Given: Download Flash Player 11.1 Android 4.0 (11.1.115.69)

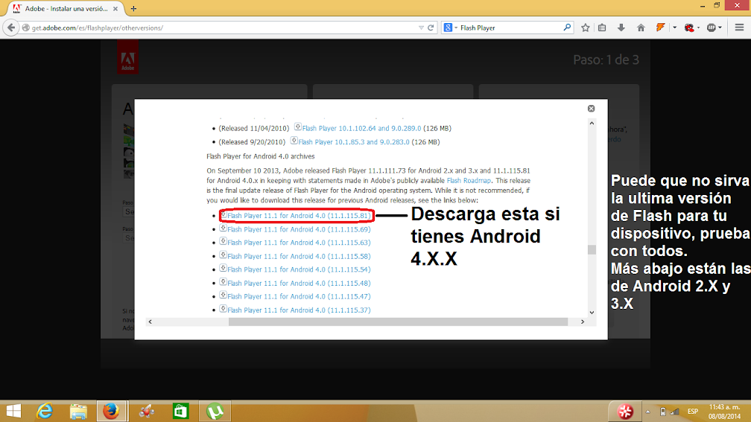Looking at the screenshot, I should tap(299, 230).
